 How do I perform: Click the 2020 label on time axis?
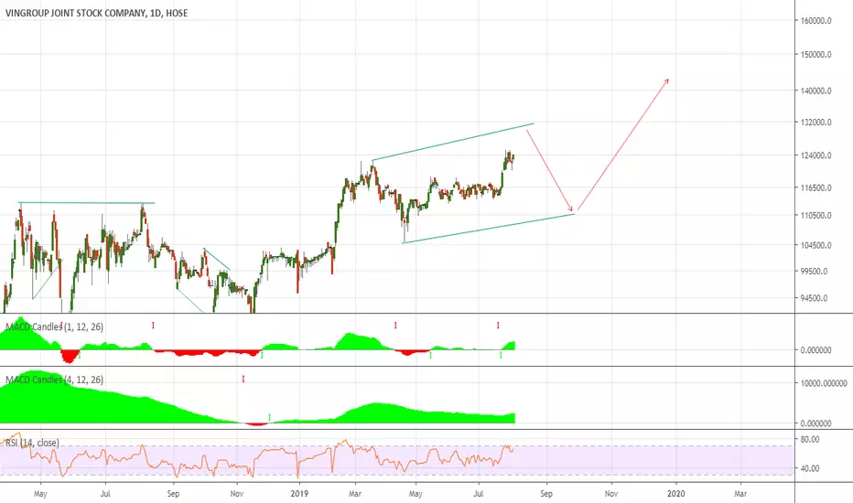[676, 494]
